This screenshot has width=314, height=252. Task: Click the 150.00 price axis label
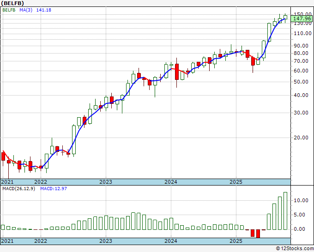click(302, 14)
